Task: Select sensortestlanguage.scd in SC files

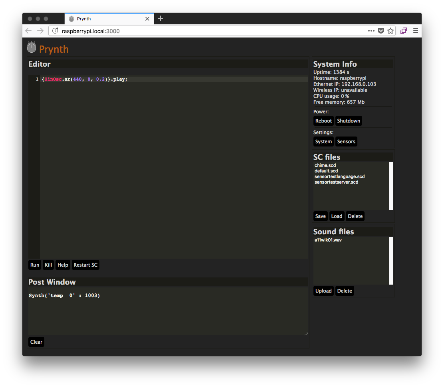Action: pyautogui.click(x=339, y=176)
